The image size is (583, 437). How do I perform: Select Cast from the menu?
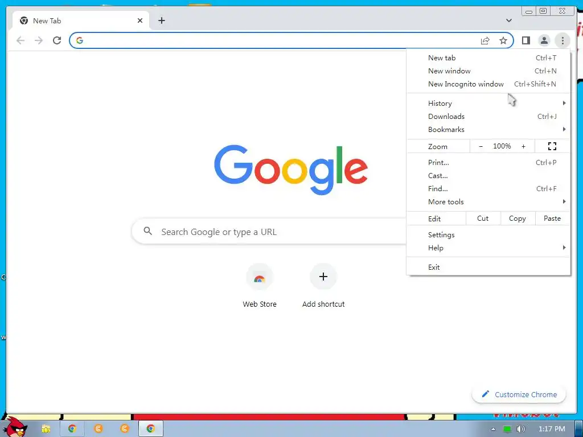coord(488,175)
